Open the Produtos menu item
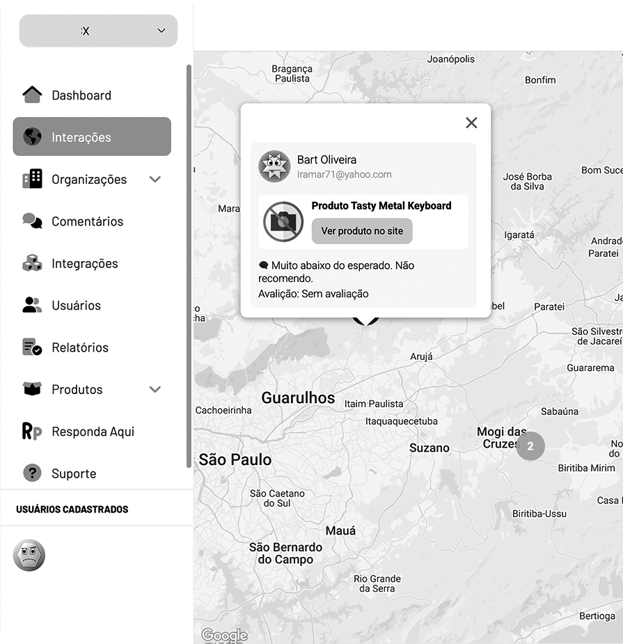The width and height of the screenshot is (623, 644). point(77,389)
